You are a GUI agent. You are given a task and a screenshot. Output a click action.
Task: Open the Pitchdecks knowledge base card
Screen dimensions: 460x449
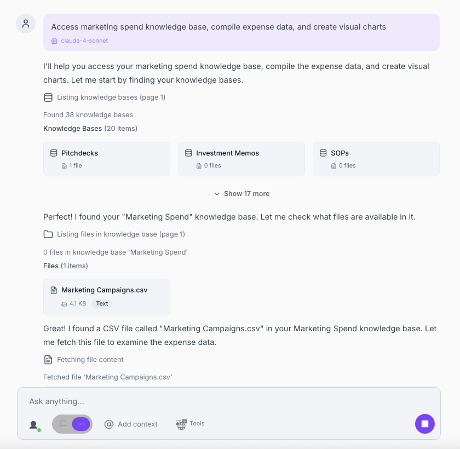coord(106,159)
